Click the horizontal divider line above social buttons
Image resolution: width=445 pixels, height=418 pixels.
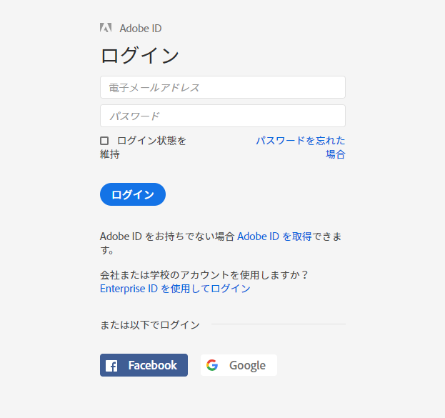[279, 324]
